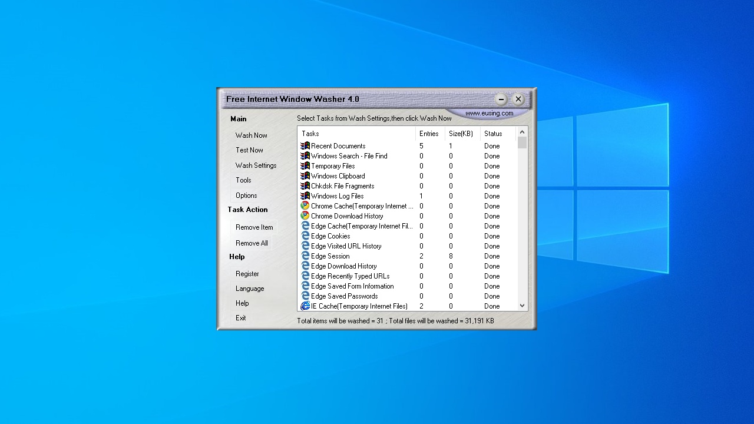The width and height of the screenshot is (754, 424).
Task: Select the Edge Cookies task text
Action: [x=330, y=236]
